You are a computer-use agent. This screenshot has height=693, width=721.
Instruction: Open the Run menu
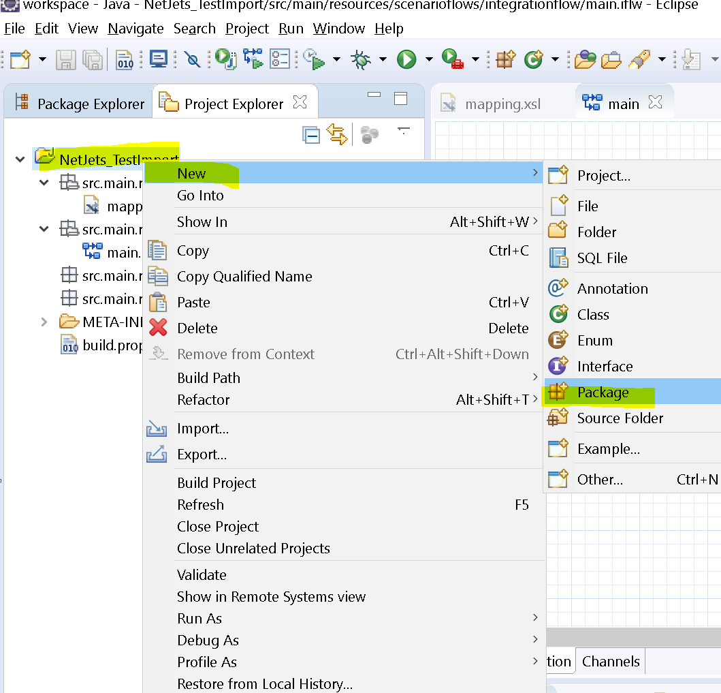click(x=291, y=29)
